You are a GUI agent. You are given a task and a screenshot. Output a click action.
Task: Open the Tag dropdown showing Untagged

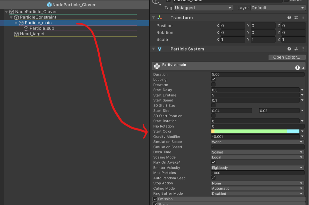pos(203,8)
